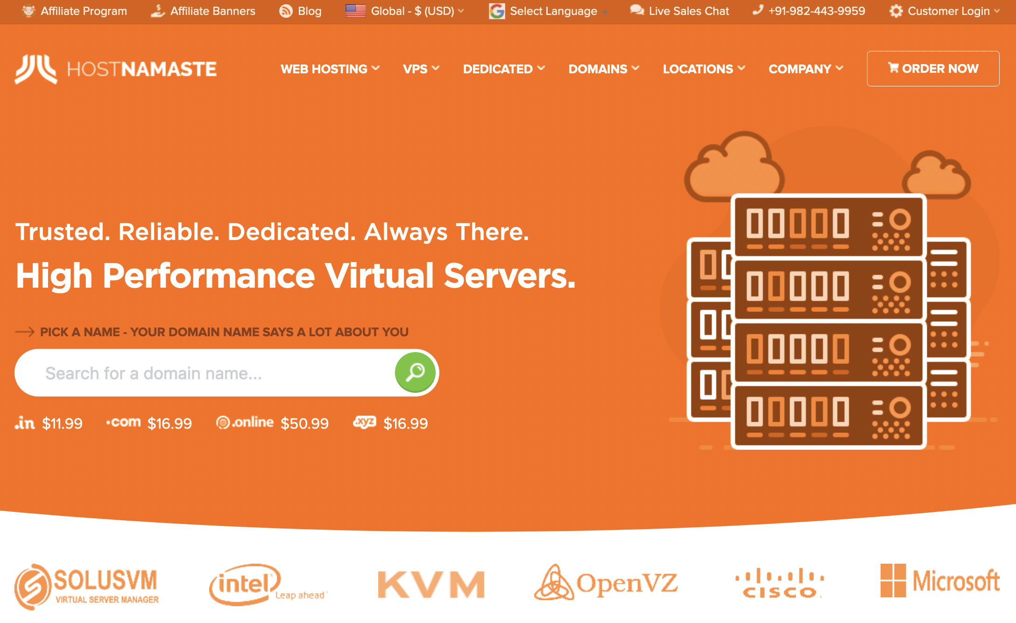Open the VPS menu item
This screenshot has width=1016, height=623.
[x=415, y=69]
